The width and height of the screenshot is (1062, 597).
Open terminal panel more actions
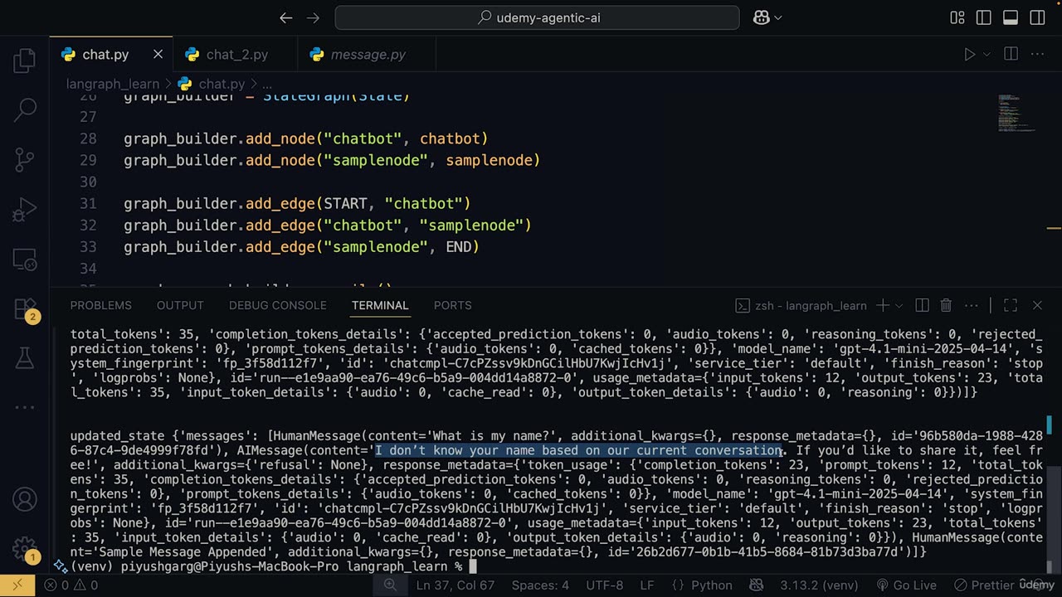pos(972,305)
